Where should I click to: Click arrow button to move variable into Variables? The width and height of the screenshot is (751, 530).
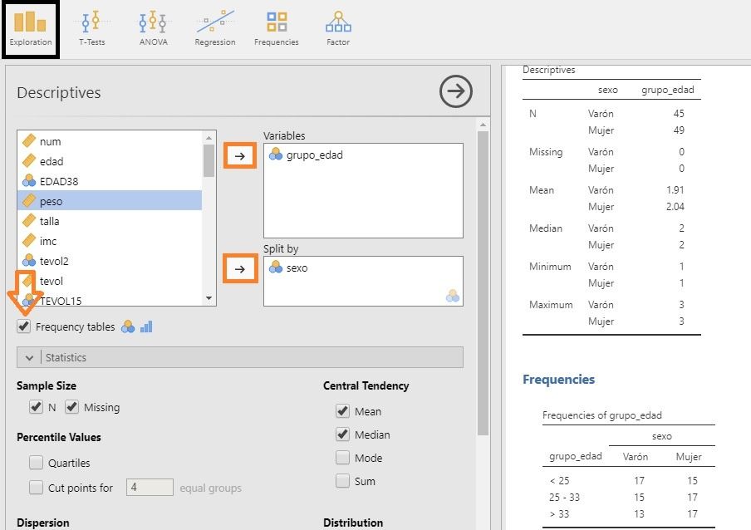click(x=240, y=155)
